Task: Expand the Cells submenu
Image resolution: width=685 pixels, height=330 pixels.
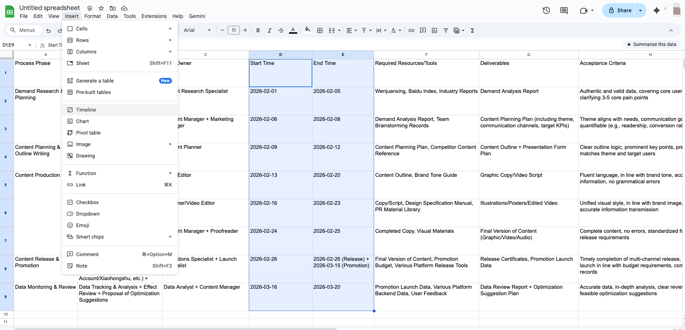Action: [120, 29]
